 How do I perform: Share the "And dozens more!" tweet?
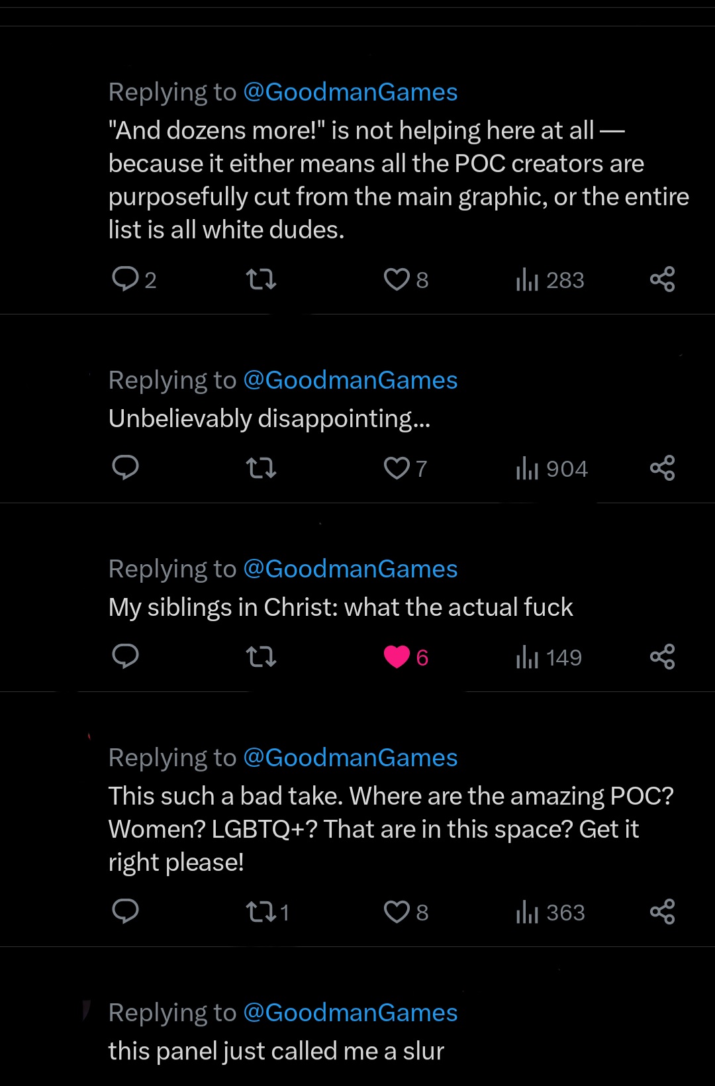[x=662, y=279]
